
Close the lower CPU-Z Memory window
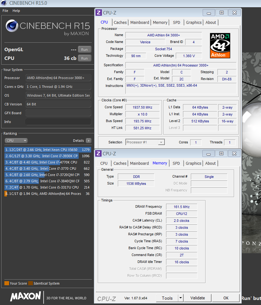click(x=234, y=153)
